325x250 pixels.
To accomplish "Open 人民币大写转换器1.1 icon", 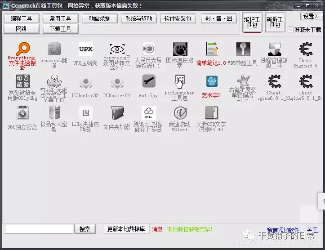I will [x=149, y=49].
